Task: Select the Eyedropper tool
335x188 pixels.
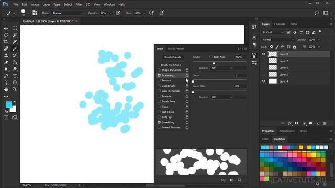Action: tap(15, 42)
